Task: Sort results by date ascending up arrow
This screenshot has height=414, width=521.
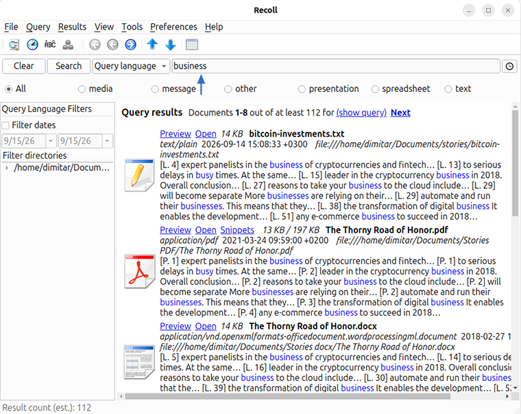Action: 152,44
